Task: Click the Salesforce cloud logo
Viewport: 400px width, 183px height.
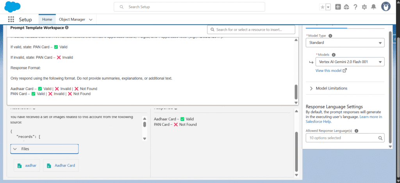Action: (x=12, y=7)
